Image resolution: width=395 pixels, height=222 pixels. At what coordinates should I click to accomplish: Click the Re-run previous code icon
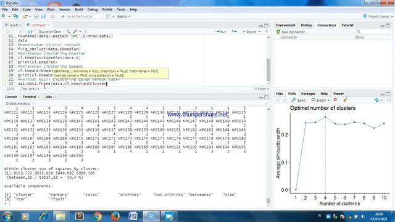tap(235, 31)
